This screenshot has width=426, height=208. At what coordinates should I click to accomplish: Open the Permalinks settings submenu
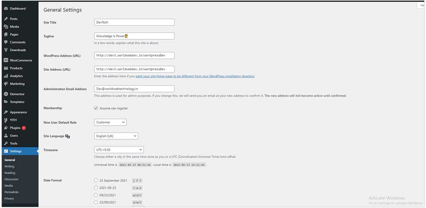click(11, 192)
